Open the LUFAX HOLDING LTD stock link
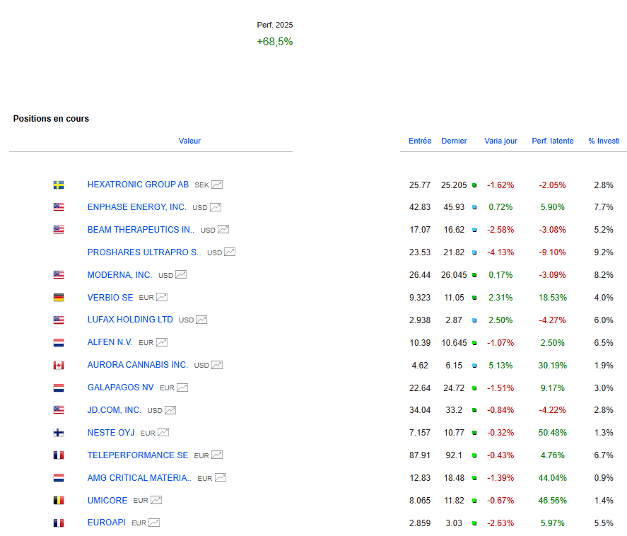This screenshot has height=536, width=627. pyautogui.click(x=130, y=320)
